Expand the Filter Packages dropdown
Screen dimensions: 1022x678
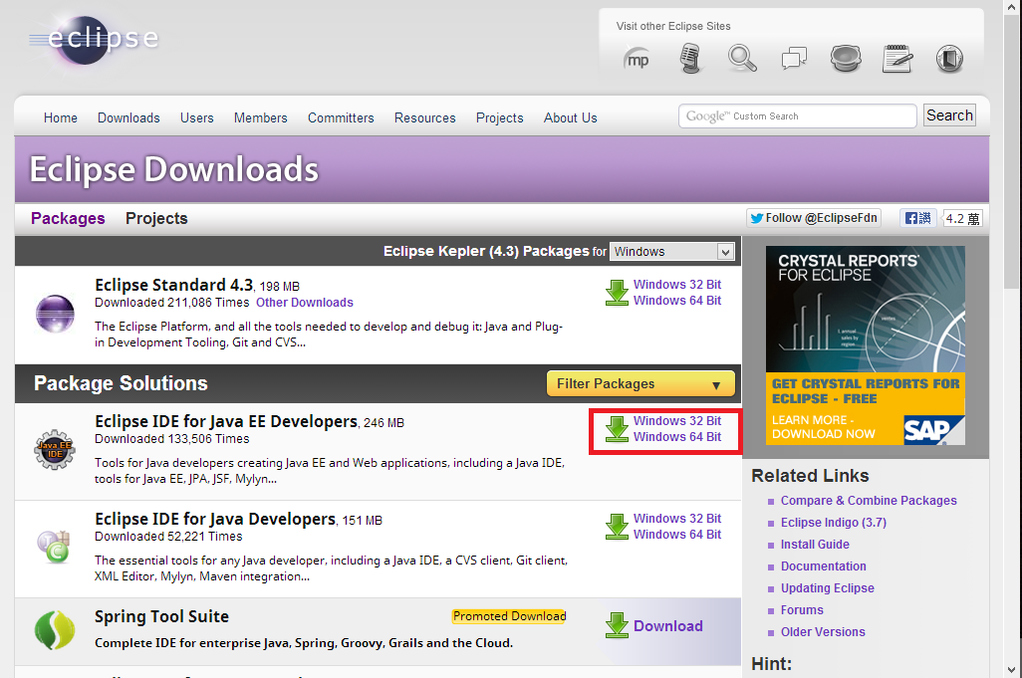[640, 383]
